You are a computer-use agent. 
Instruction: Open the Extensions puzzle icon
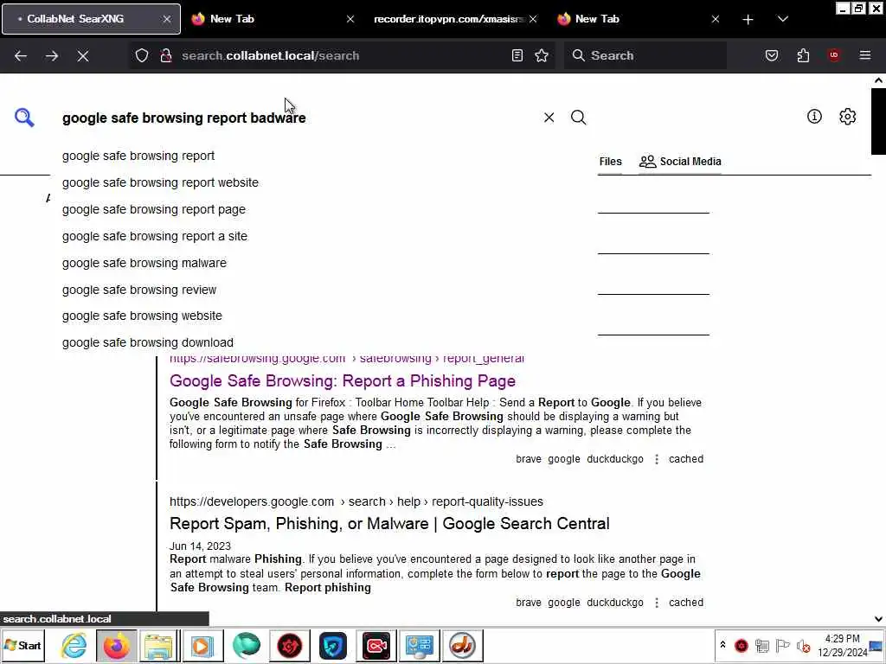[x=803, y=55]
